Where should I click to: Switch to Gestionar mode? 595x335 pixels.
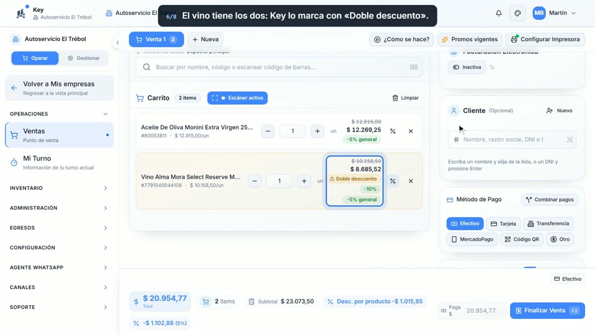click(84, 58)
